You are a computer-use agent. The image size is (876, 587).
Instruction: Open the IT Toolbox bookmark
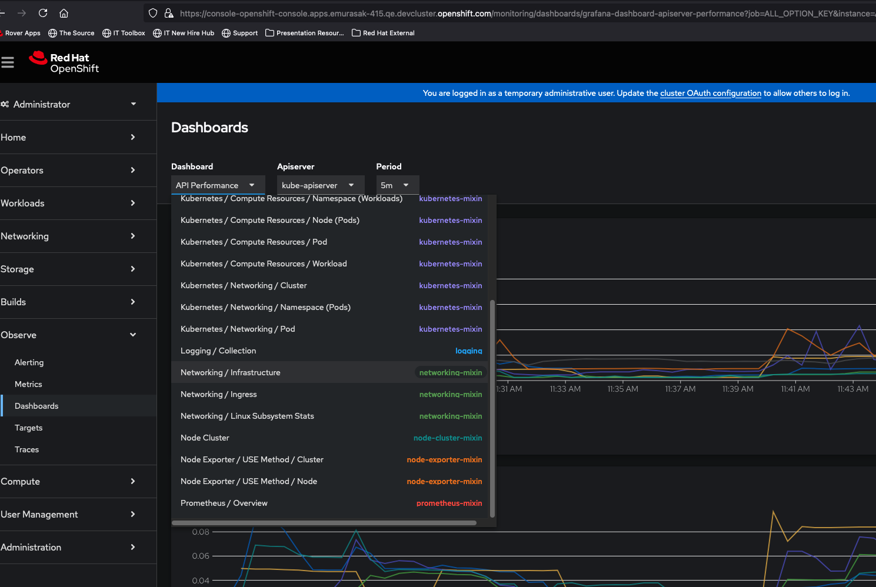[x=124, y=33]
